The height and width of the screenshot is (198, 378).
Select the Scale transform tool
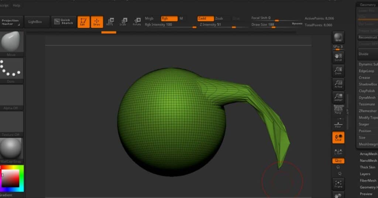pyautogui.click(x=123, y=21)
